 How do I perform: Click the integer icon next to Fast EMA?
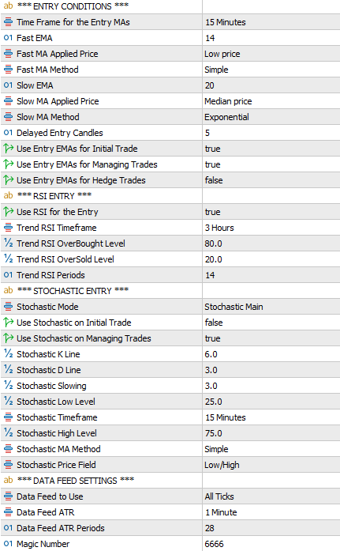(x=8, y=38)
